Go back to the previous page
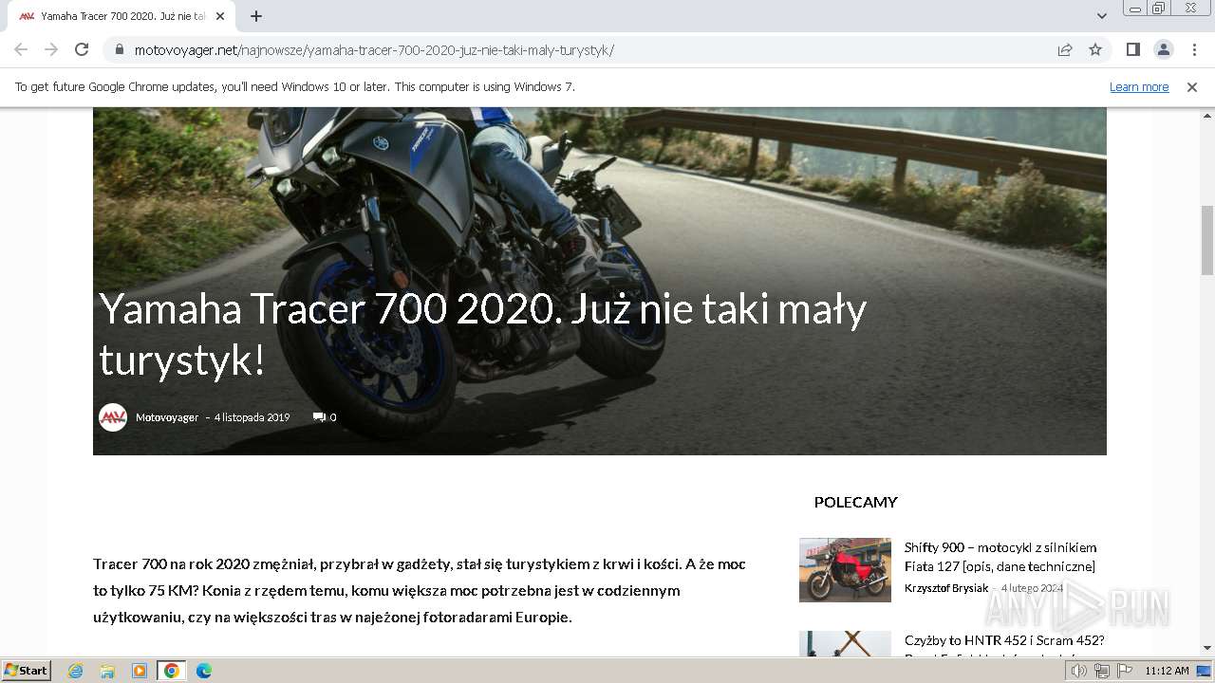 pos(21,49)
